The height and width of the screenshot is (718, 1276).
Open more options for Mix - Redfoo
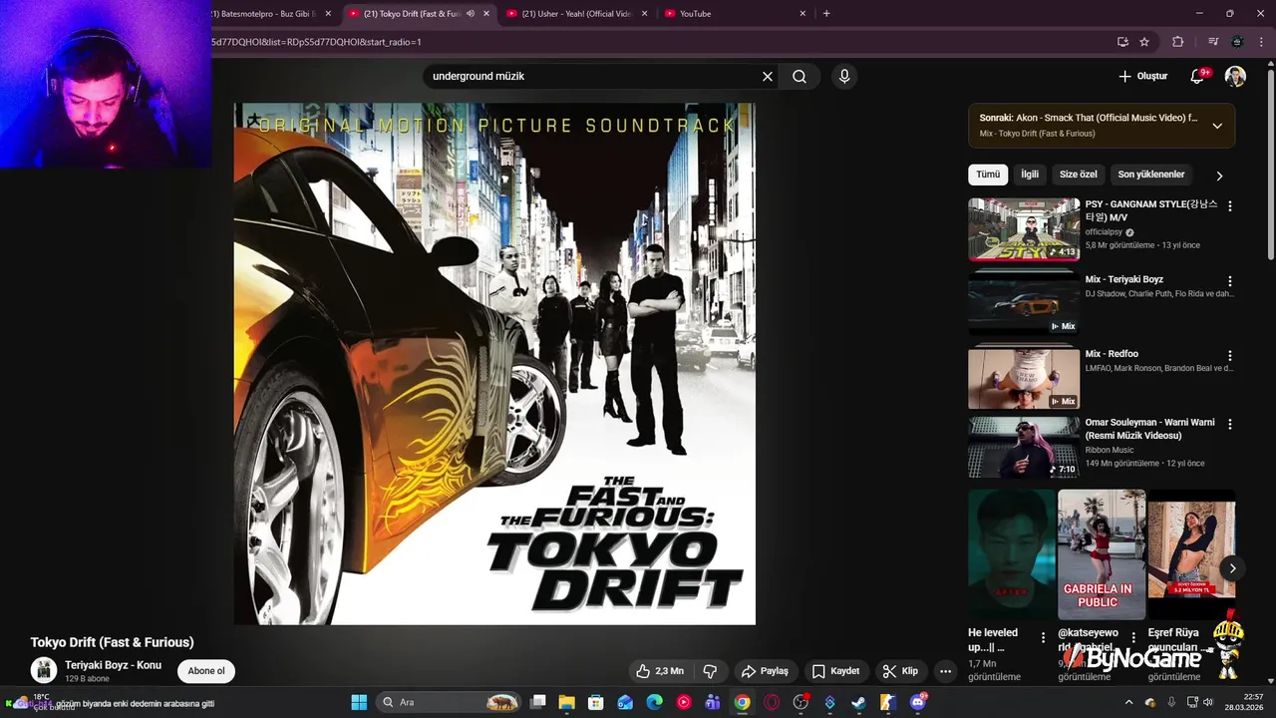point(1229,356)
